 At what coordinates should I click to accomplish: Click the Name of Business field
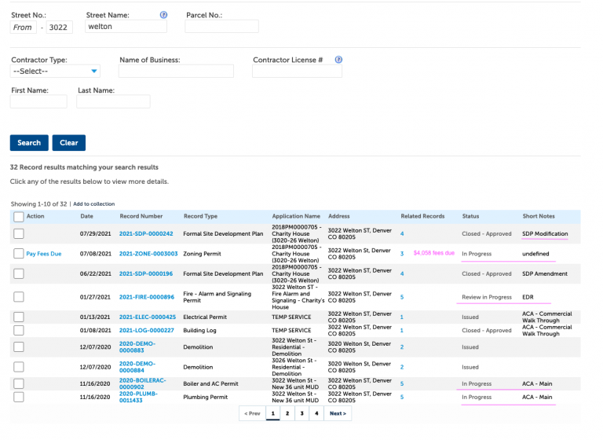[176, 71]
